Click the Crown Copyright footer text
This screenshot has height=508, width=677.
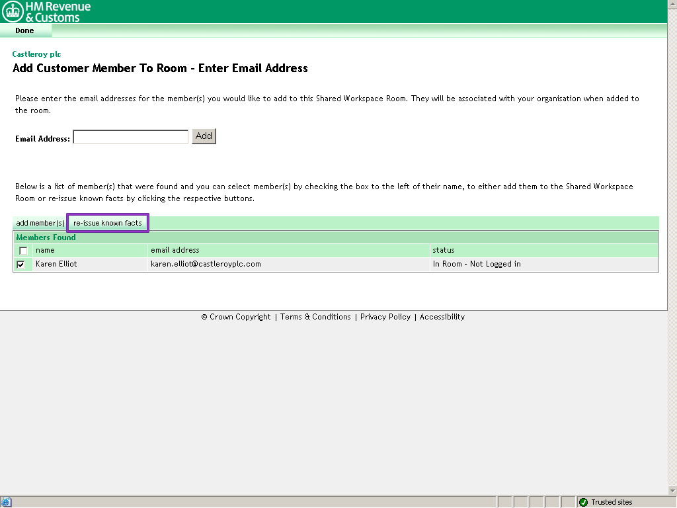pyautogui.click(x=236, y=317)
